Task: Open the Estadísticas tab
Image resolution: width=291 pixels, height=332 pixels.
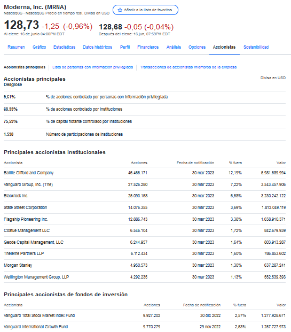Action: pyautogui.click(x=64, y=47)
